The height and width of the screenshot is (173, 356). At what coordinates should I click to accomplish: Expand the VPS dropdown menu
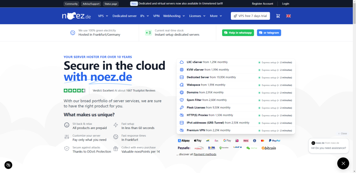(x=103, y=16)
